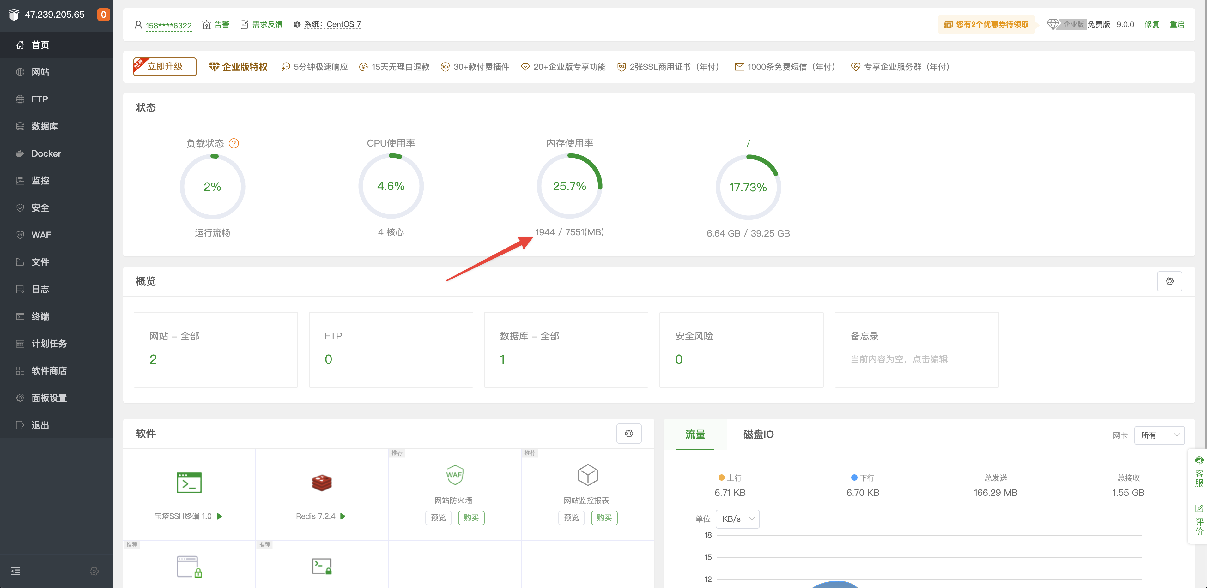Click 5分钟极速响应 feature item
Viewport: 1207px width, 588px height.
pos(314,67)
